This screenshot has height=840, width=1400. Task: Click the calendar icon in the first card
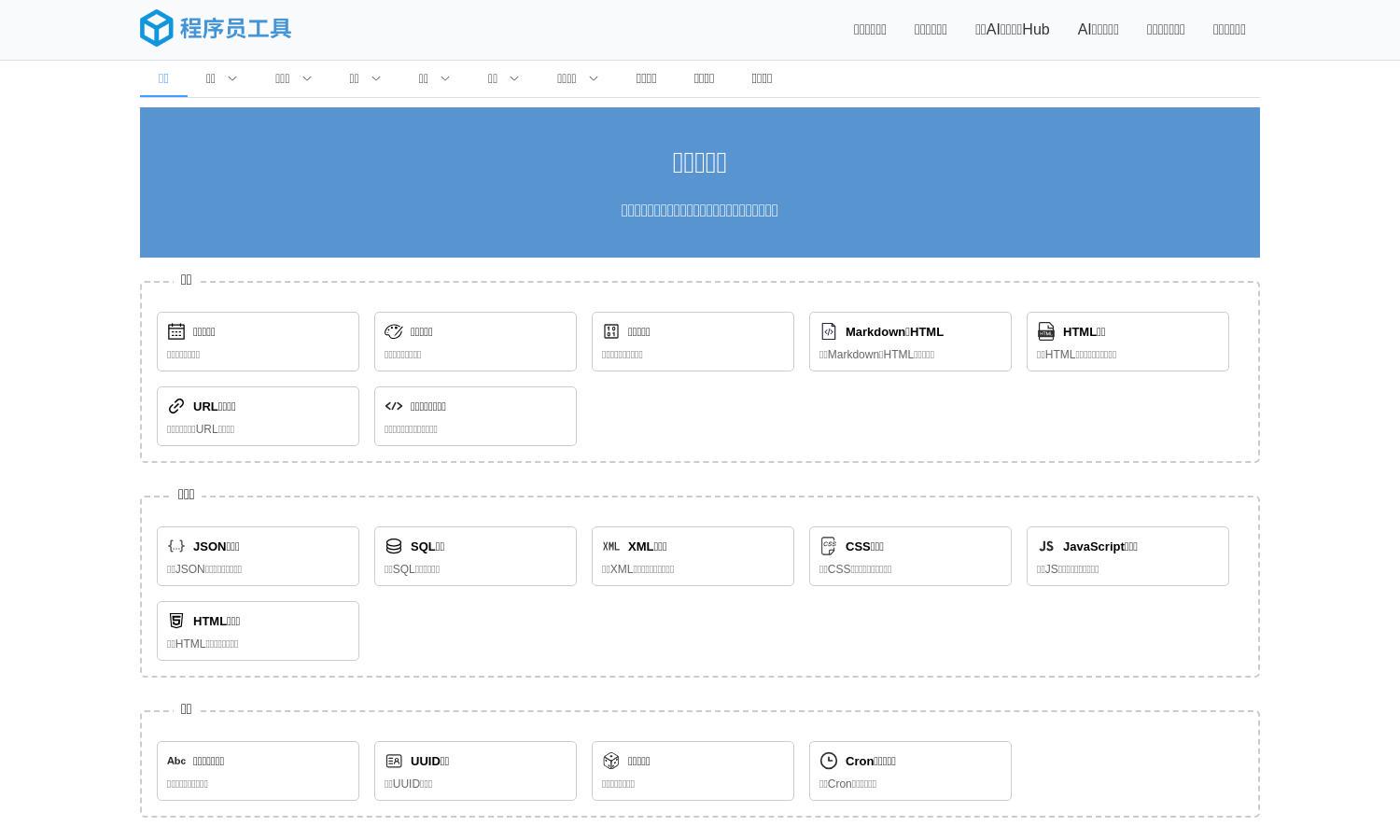click(x=176, y=331)
